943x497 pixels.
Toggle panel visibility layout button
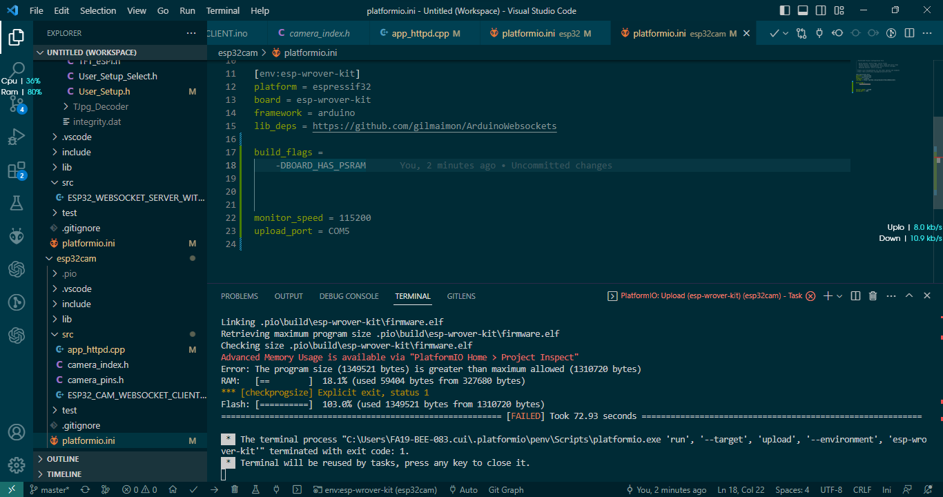803,10
